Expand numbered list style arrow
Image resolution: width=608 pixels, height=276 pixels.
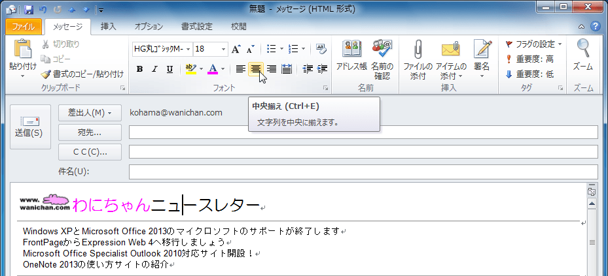303,49
